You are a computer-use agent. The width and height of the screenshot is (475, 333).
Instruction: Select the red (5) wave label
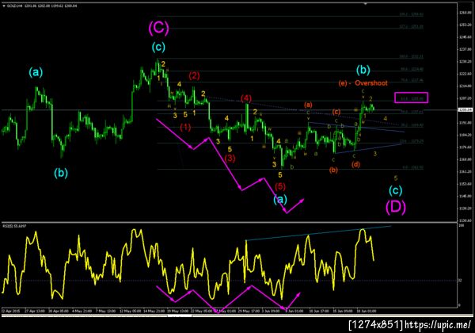point(280,186)
